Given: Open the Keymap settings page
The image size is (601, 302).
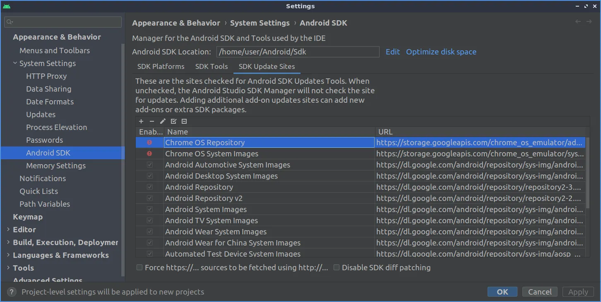Looking at the screenshot, I should click(28, 217).
